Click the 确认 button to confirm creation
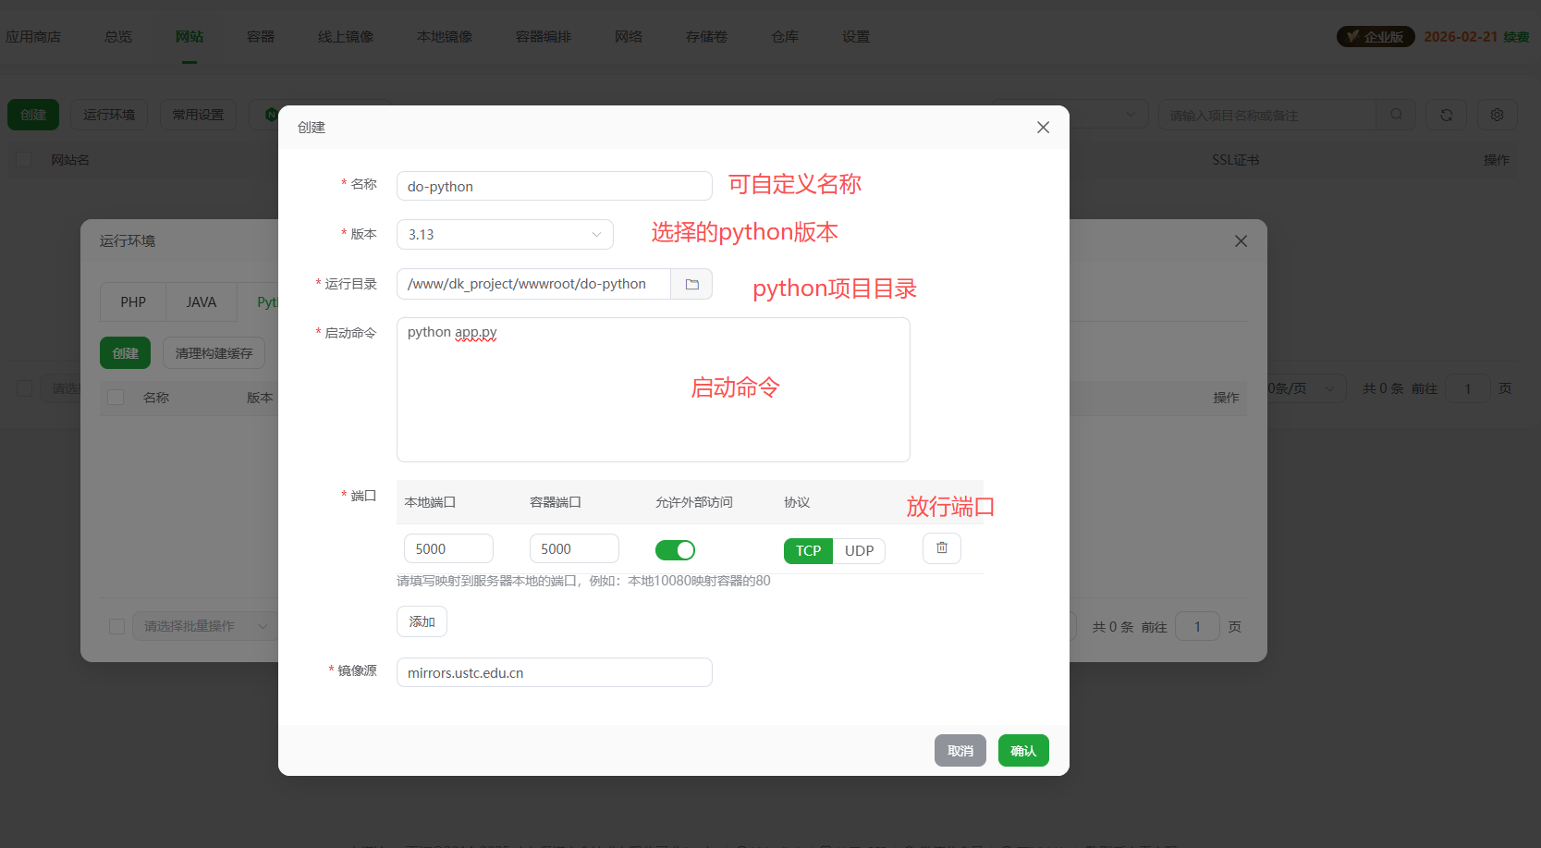 [1022, 750]
